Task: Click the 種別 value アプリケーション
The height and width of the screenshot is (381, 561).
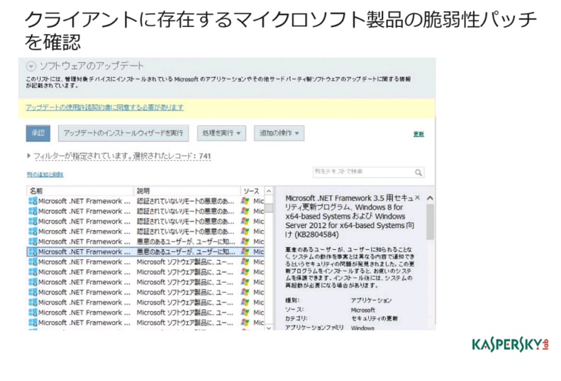Action: pos(371,300)
